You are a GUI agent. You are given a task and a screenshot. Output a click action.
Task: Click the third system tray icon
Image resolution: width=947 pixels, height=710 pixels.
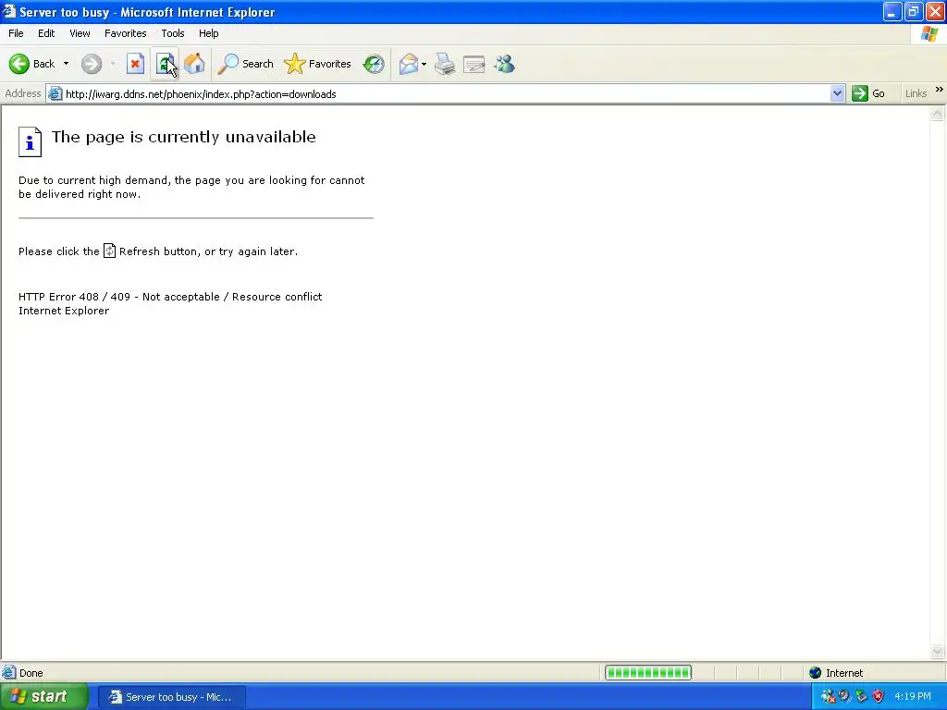click(861, 697)
